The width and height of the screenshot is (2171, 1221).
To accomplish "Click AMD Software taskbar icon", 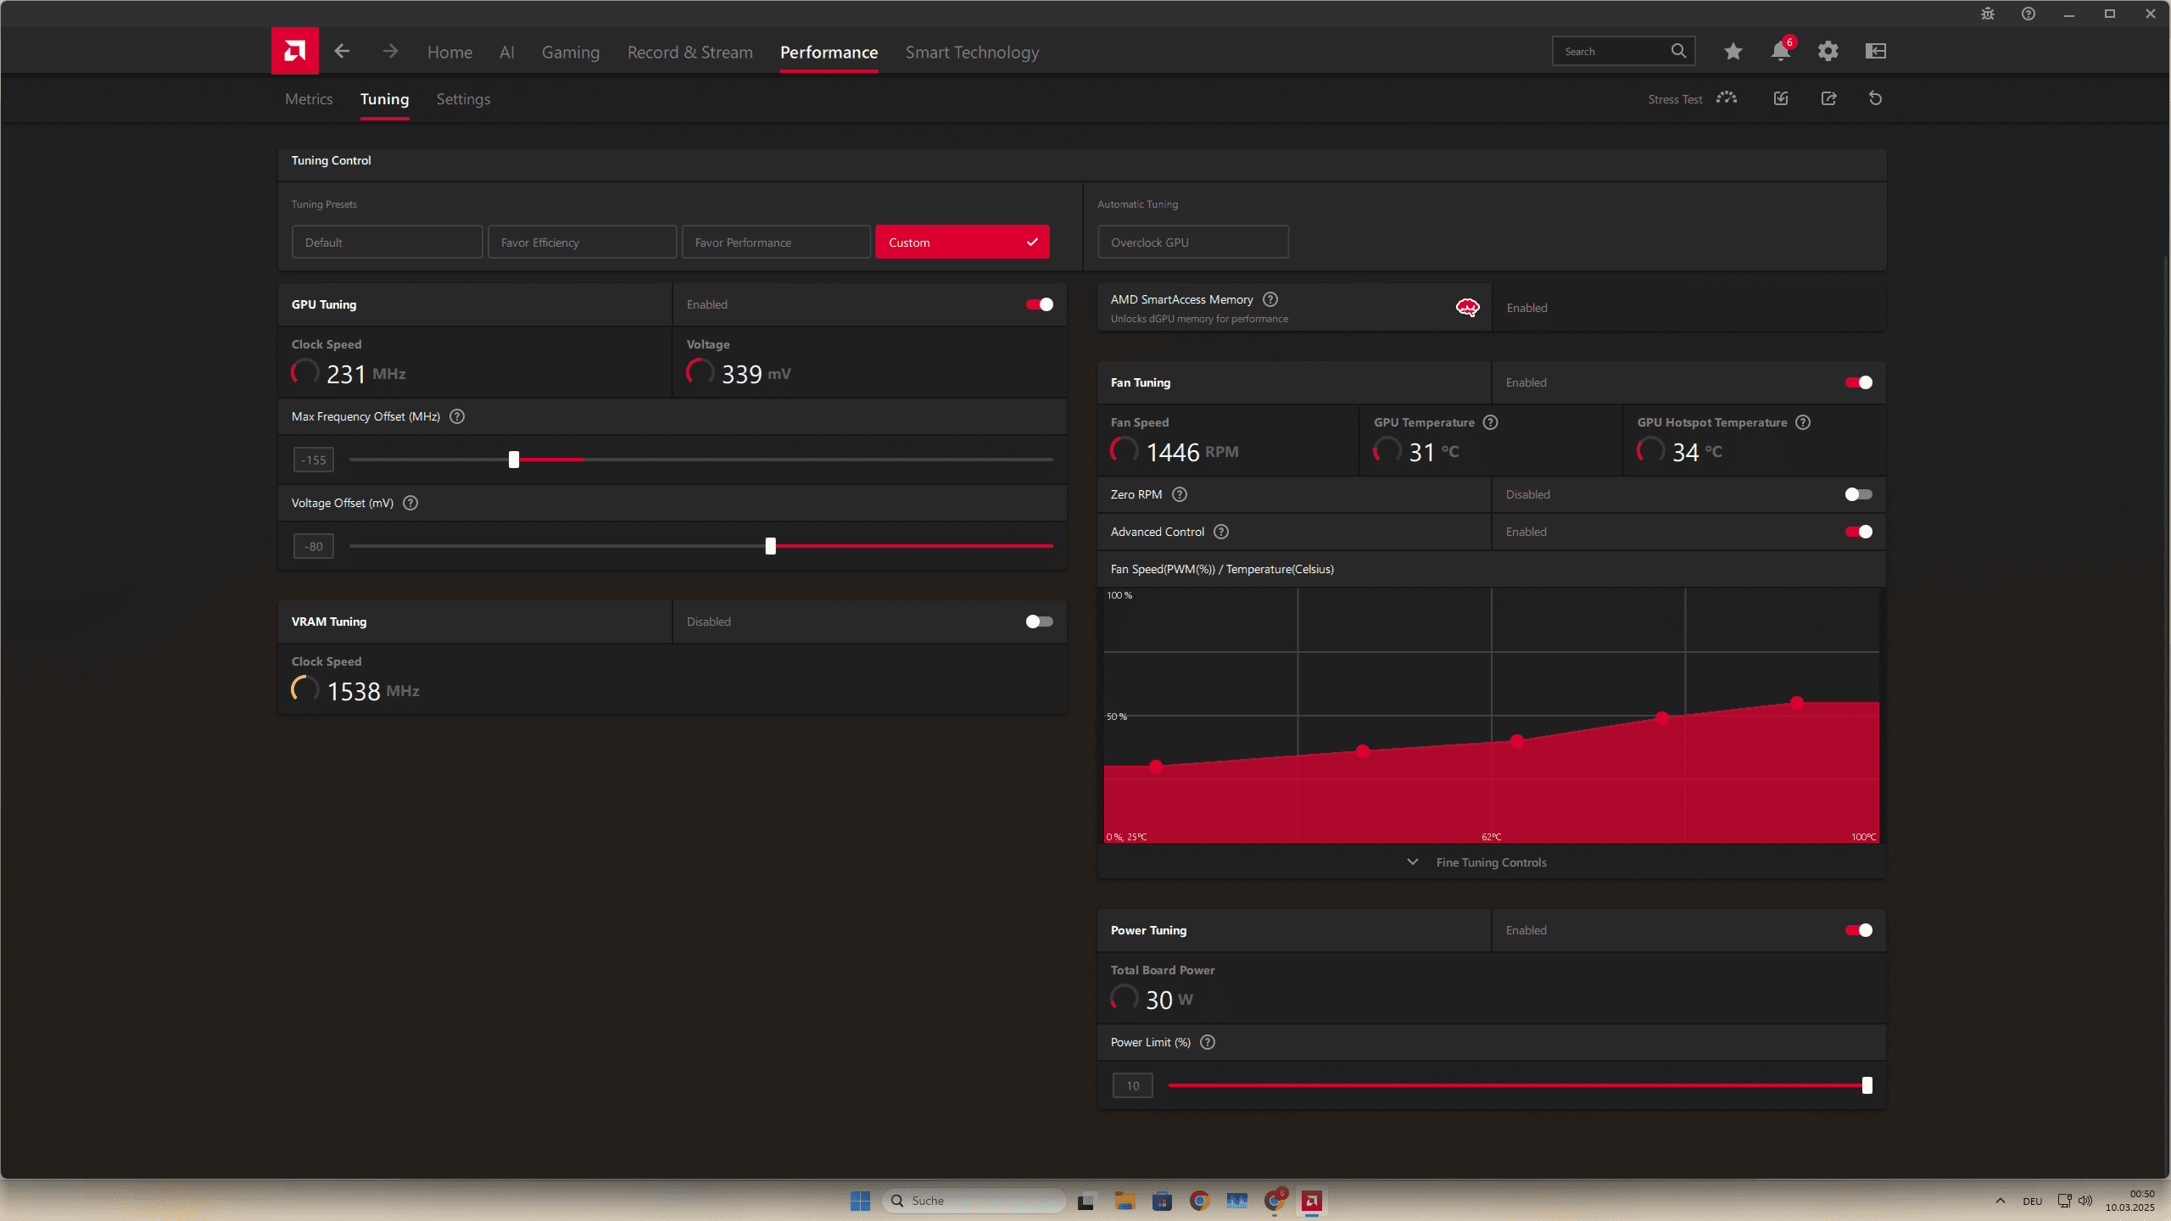I will [x=1312, y=1201].
